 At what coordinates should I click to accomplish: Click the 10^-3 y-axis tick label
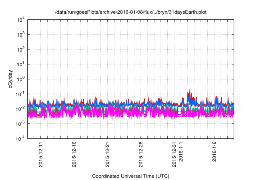(x=20, y=123)
